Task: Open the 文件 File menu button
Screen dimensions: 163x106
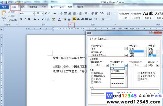Action: [4, 7]
